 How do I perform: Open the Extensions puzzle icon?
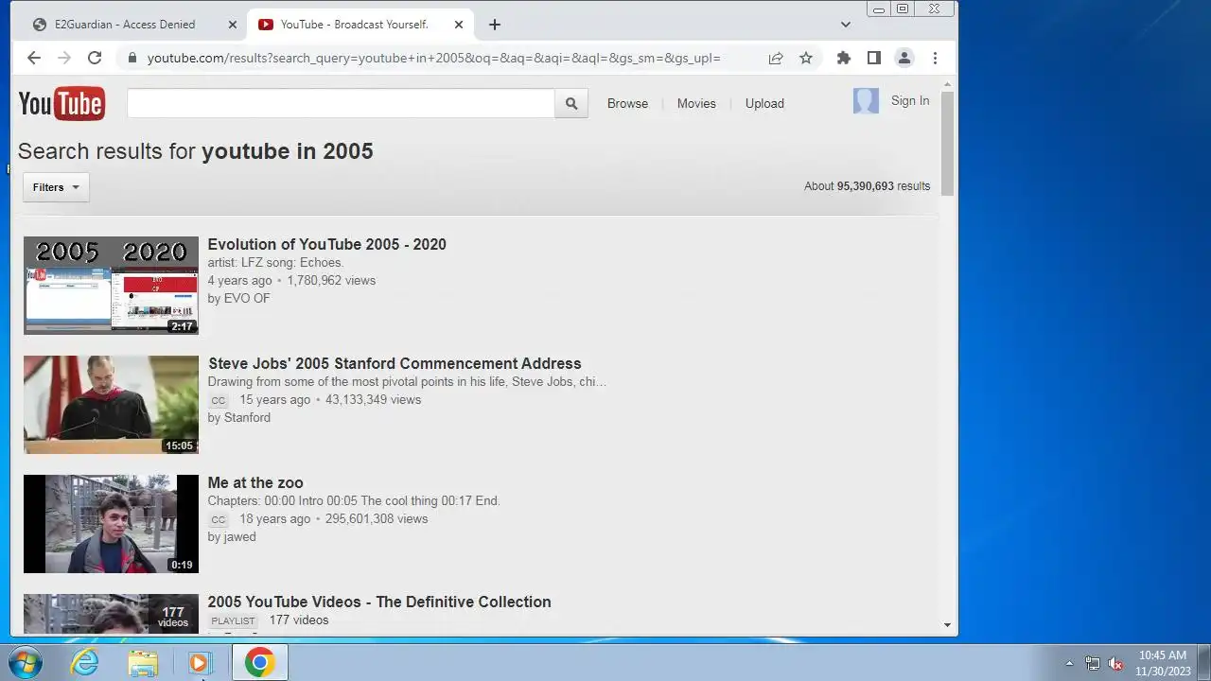tap(844, 58)
